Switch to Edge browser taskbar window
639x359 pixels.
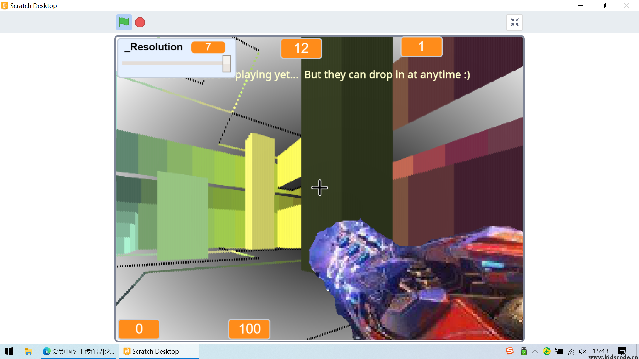pos(79,351)
